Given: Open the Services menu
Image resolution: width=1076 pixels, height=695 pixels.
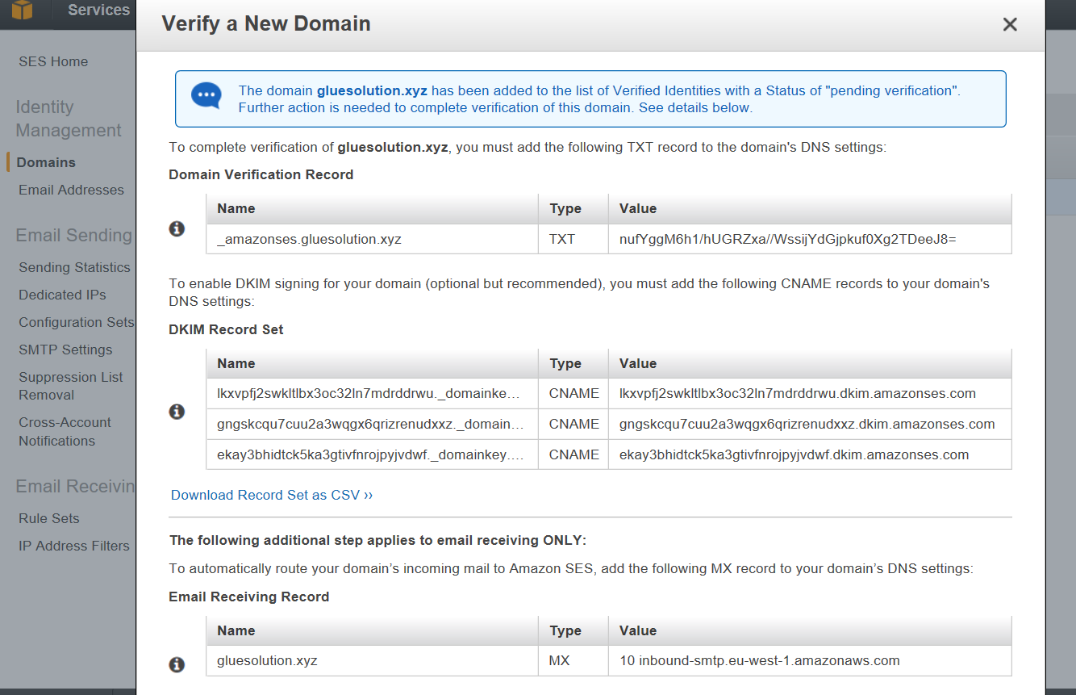Looking at the screenshot, I should (x=98, y=10).
